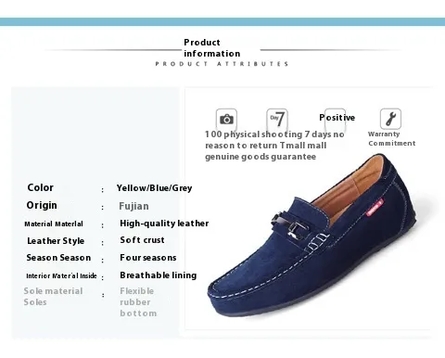Click the Soft crust text

click(x=142, y=240)
